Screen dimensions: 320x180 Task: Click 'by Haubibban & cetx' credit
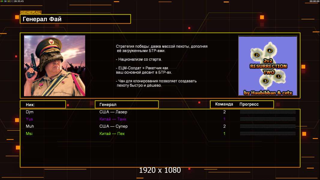coord(268,93)
